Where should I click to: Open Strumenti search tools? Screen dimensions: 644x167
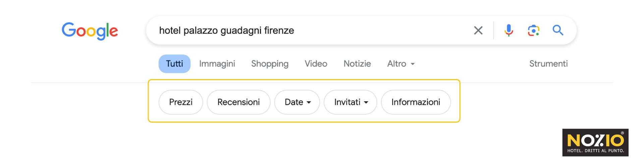548,63
